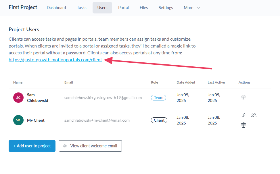Delete My Client using the trash icon
Image resolution: width=280 pixels, height=174 pixels.
click(x=243, y=125)
